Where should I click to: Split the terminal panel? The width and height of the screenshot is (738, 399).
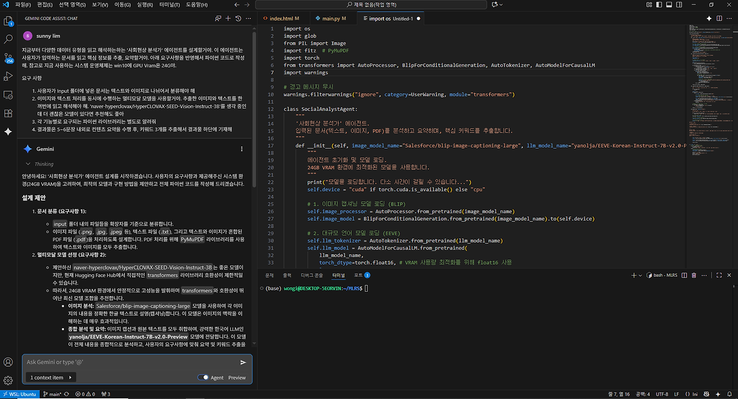pos(684,276)
